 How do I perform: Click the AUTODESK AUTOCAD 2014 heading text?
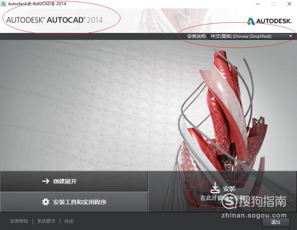[55, 20]
